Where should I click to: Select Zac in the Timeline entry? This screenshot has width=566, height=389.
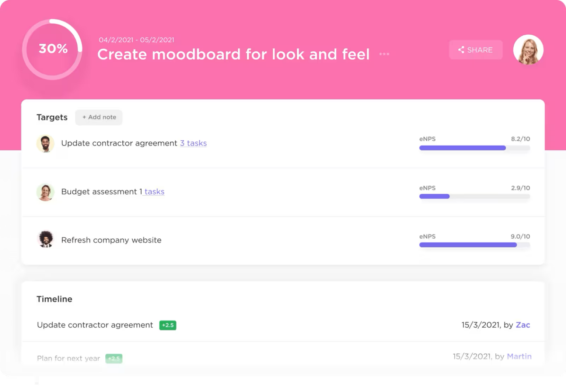point(523,325)
